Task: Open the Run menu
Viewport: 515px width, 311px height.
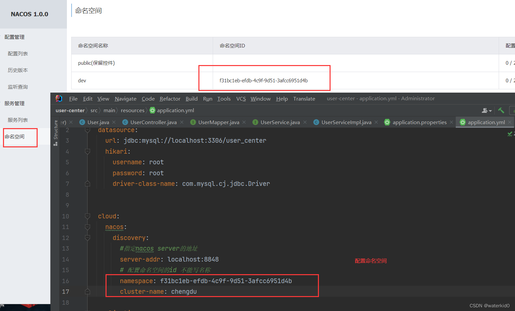Action: [x=208, y=99]
